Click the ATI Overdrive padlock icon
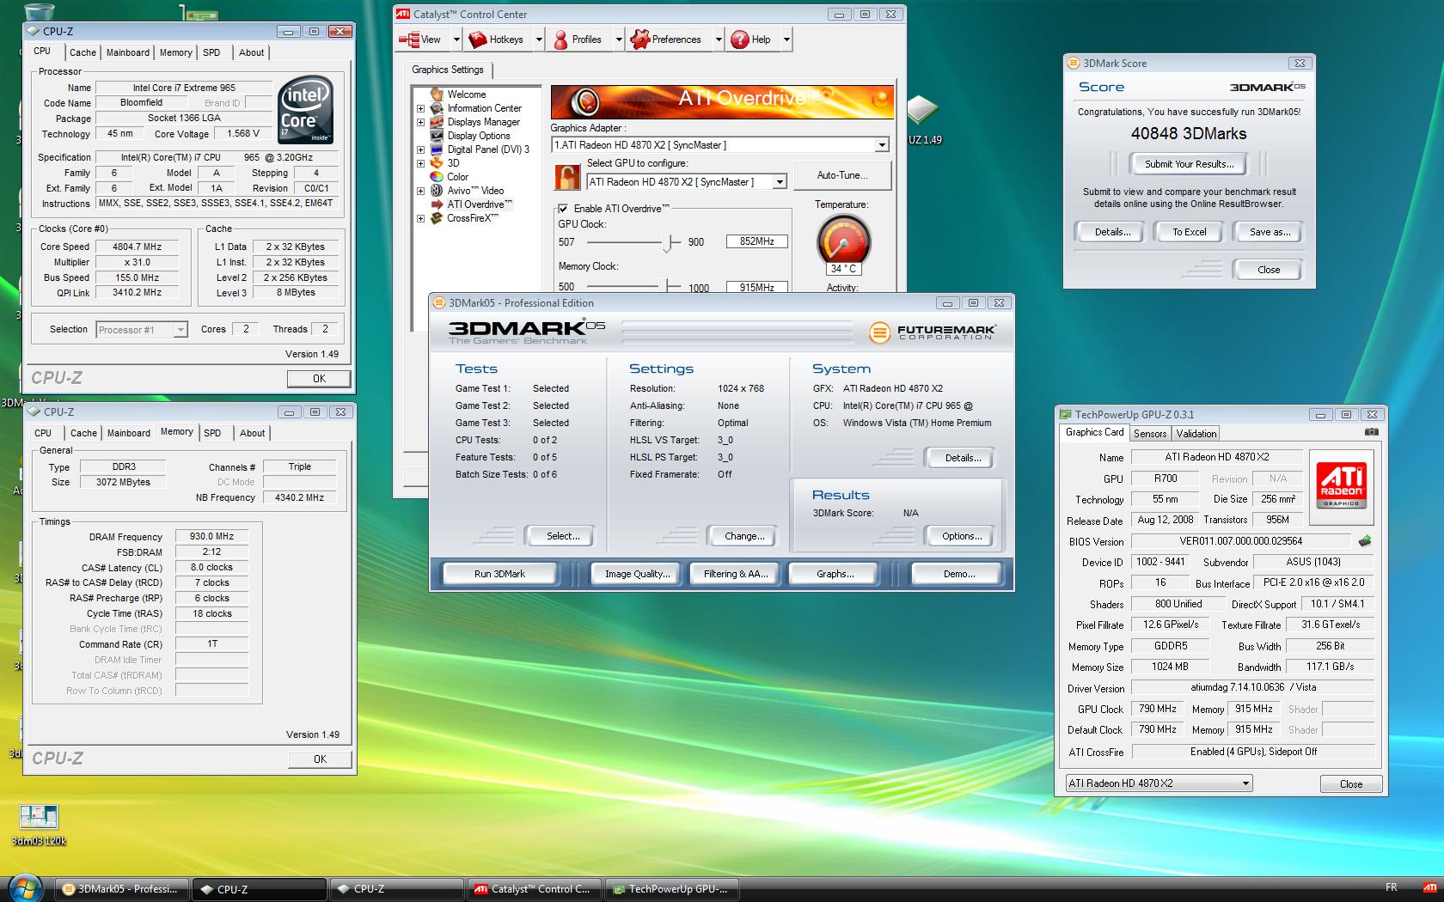1444x902 pixels. click(x=567, y=177)
